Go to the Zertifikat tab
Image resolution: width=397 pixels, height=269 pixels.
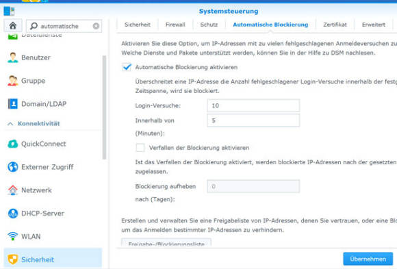pos(335,25)
